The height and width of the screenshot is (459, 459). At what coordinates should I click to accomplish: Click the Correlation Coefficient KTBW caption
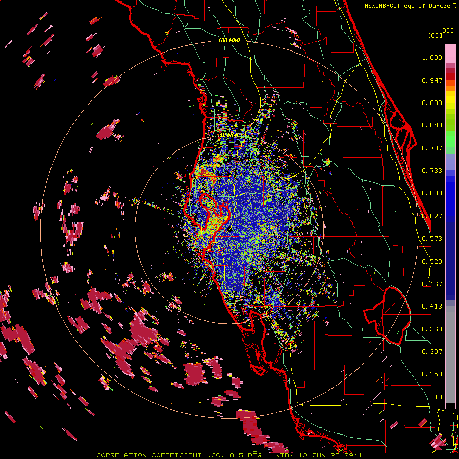click(x=232, y=455)
